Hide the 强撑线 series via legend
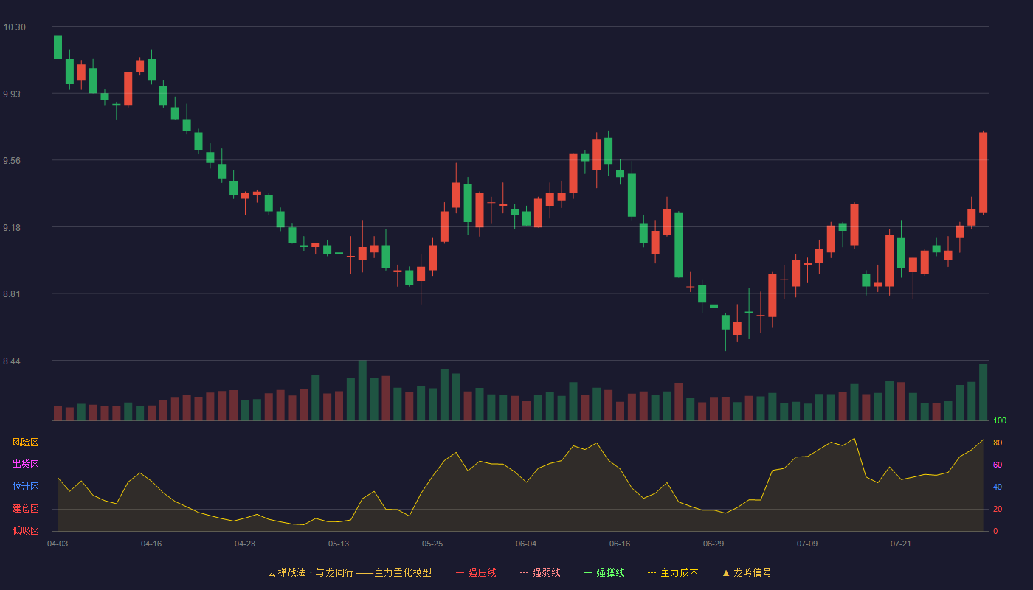This screenshot has width=1033, height=590. pos(604,572)
